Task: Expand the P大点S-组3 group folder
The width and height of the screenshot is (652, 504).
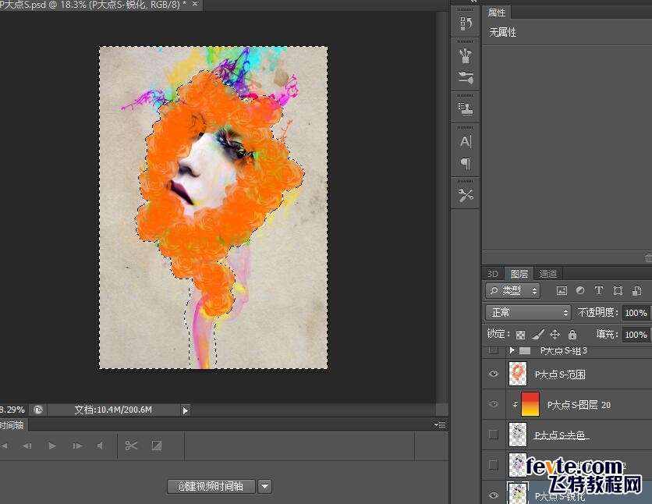Action: 512,351
